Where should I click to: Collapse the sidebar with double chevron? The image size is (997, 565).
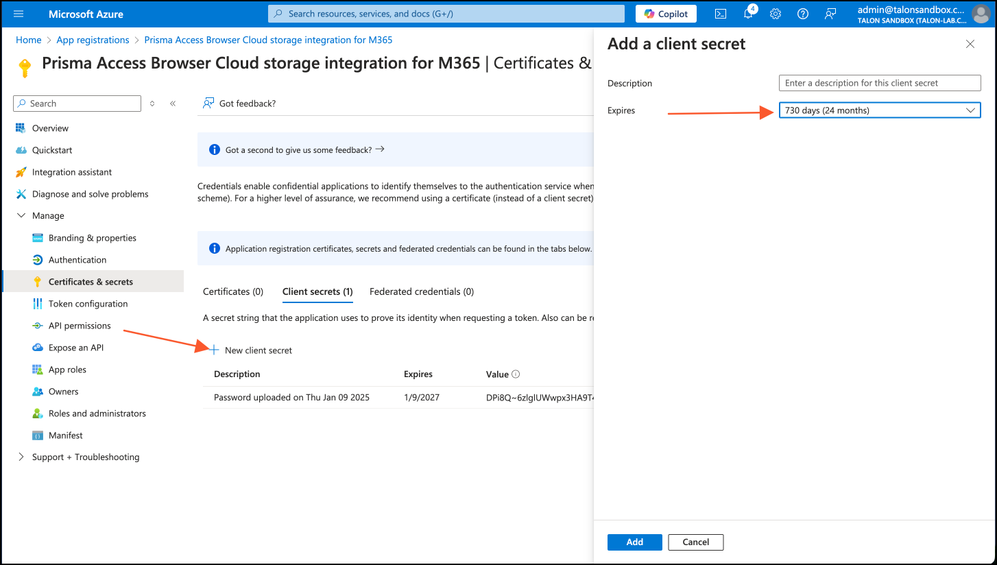click(x=173, y=104)
